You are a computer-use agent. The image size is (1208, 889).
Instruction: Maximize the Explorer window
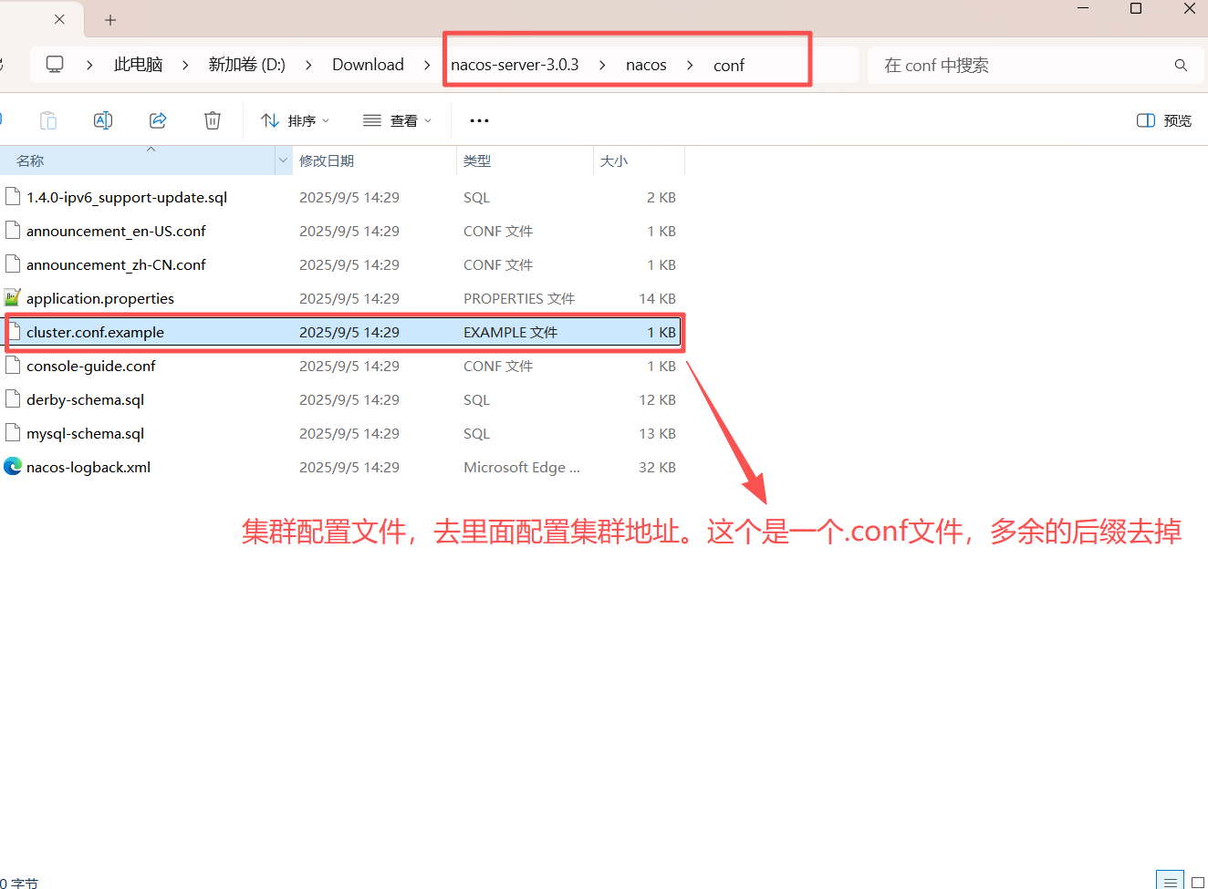1136,8
